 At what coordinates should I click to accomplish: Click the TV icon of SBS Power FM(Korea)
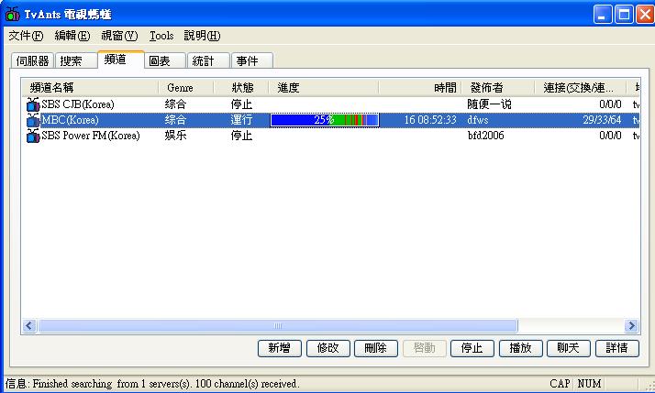coord(33,136)
